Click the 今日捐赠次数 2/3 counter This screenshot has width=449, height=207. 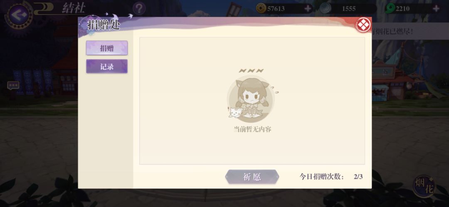[331, 177]
